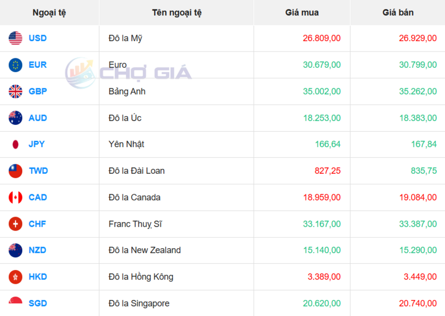Open the EUR currency link

tap(38, 65)
